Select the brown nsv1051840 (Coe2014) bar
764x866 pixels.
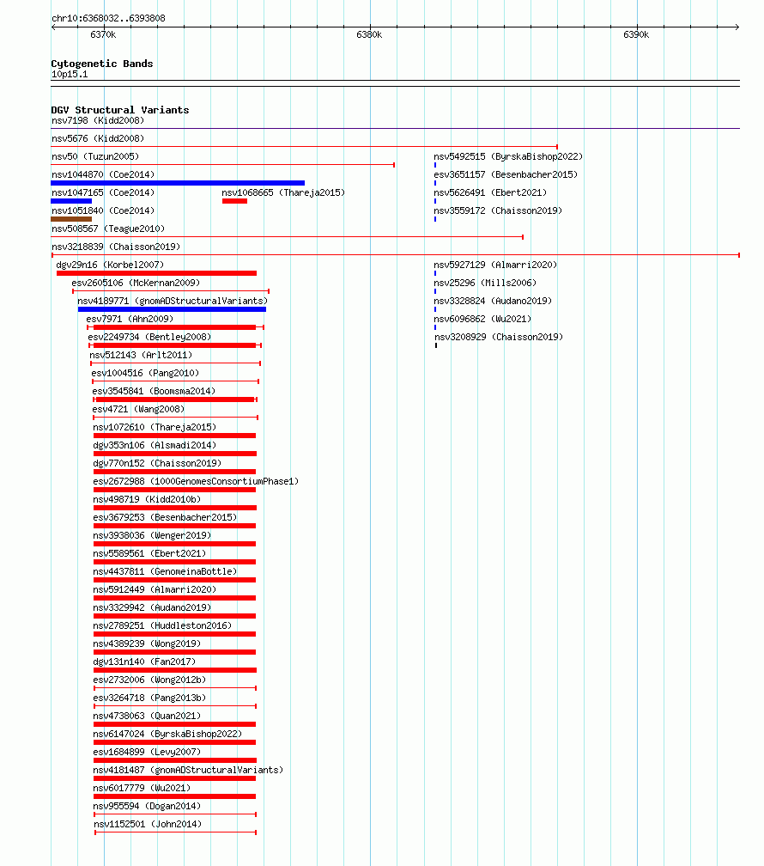[71, 219]
